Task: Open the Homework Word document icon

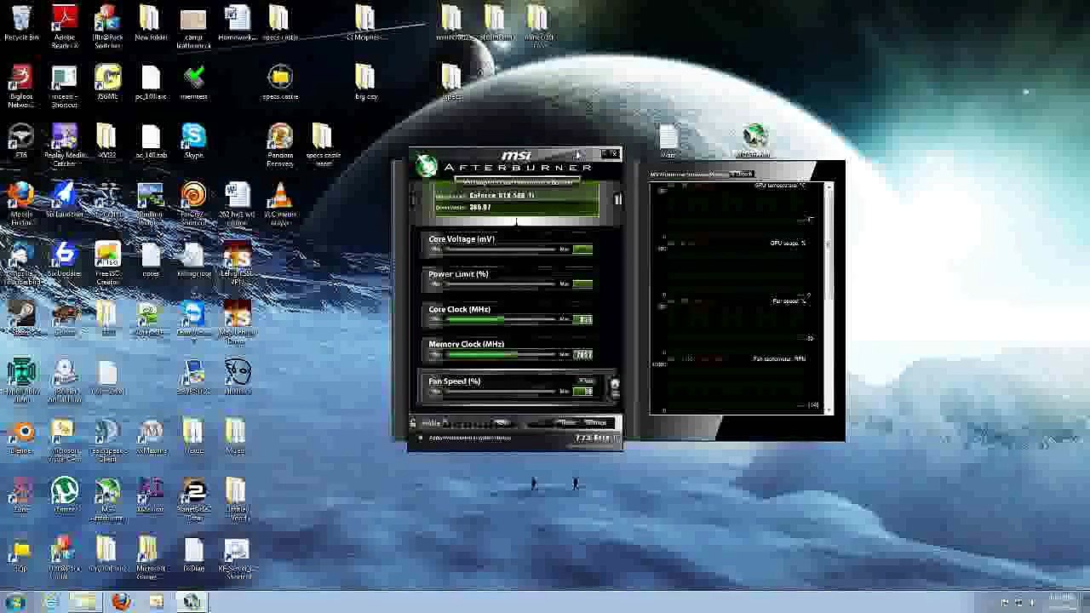Action: [x=237, y=23]
